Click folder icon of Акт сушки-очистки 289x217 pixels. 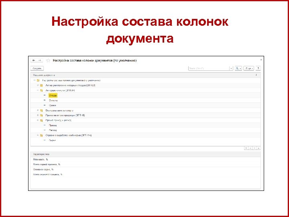[41, 90]
